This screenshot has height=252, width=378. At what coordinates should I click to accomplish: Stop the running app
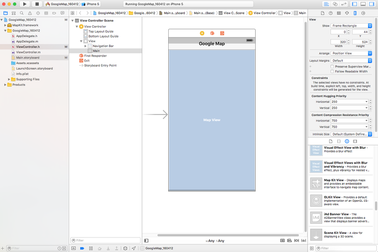37,4
